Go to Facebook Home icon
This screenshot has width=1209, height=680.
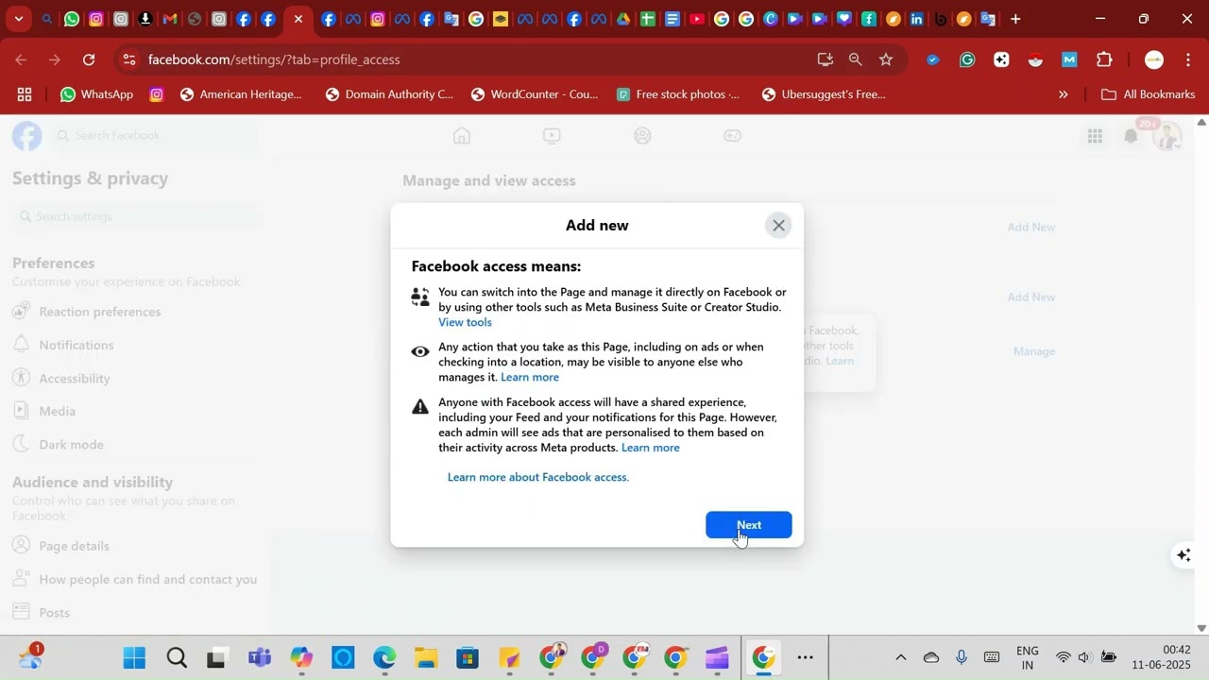click(x=462, y=136)
